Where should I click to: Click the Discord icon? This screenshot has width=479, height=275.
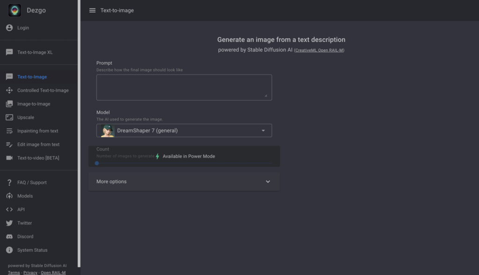coord(9,236)
